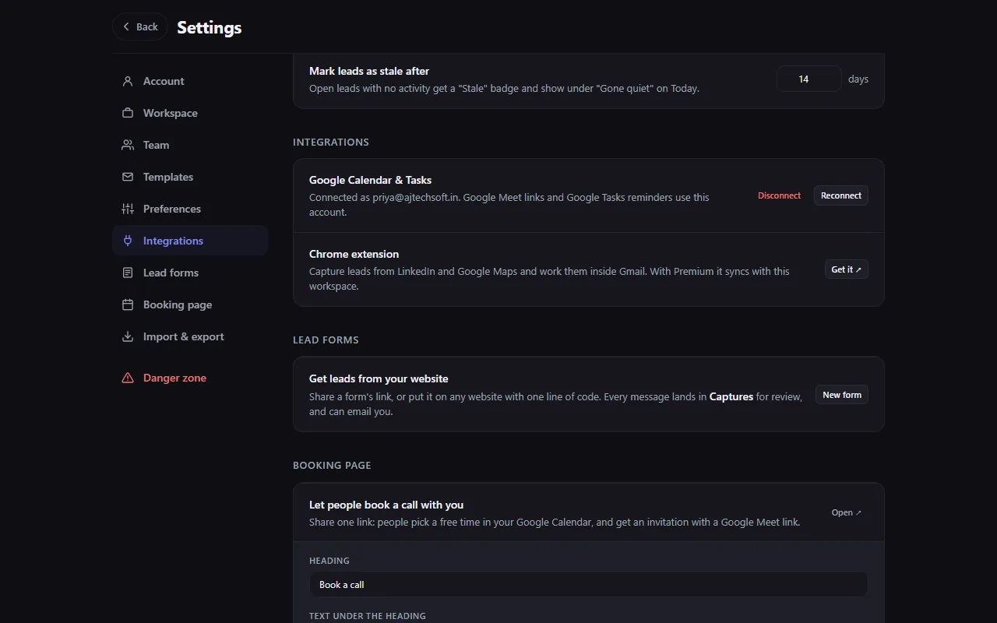
Task: Click the Templates envelope icon
Action: pos(128,177)
